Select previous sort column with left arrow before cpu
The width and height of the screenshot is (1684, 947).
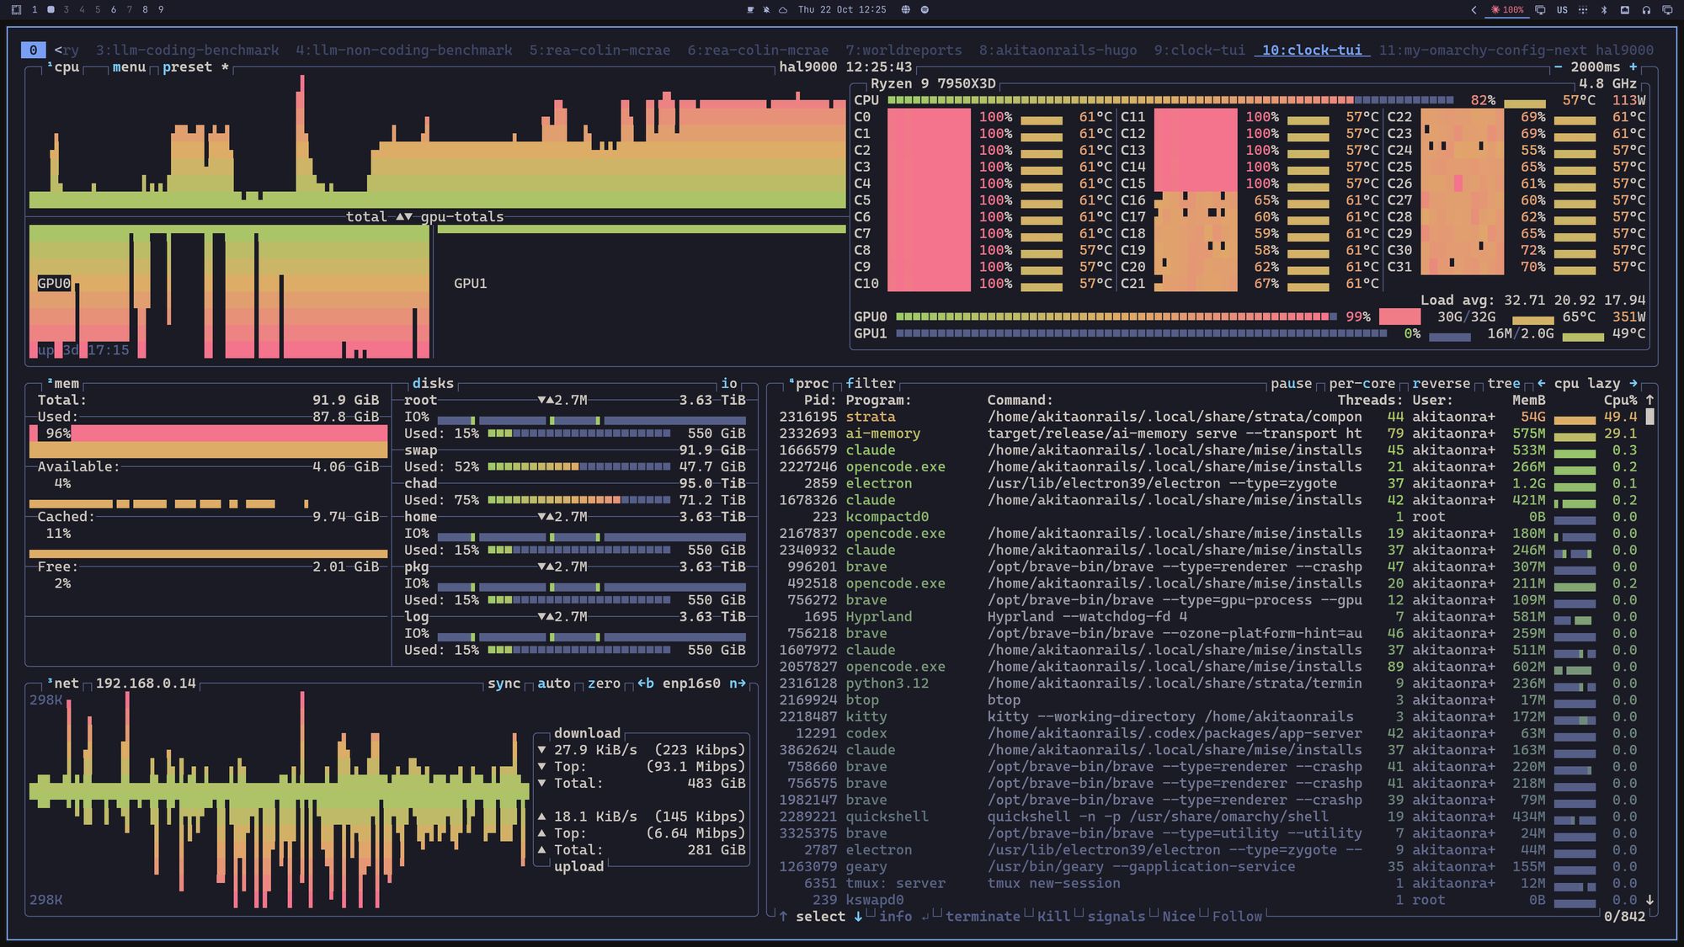(1541, 383)
